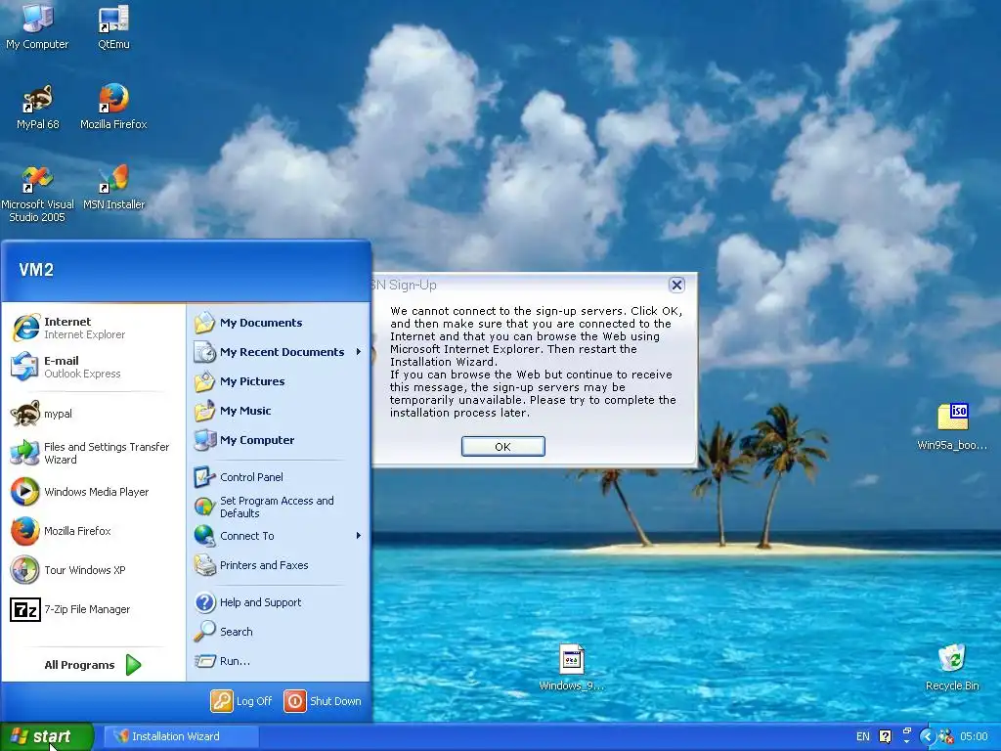The height and width of the screenshot is (751, 1001).
Task: Launch Windows Media Player from Start menu
Action: 93,492
